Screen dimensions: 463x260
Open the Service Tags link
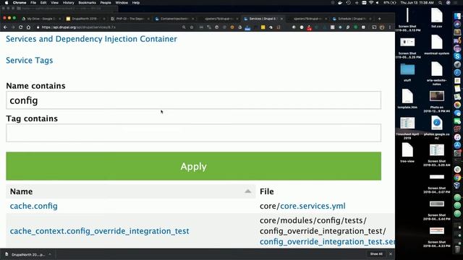pyautogui.click(x=30, y=61)
